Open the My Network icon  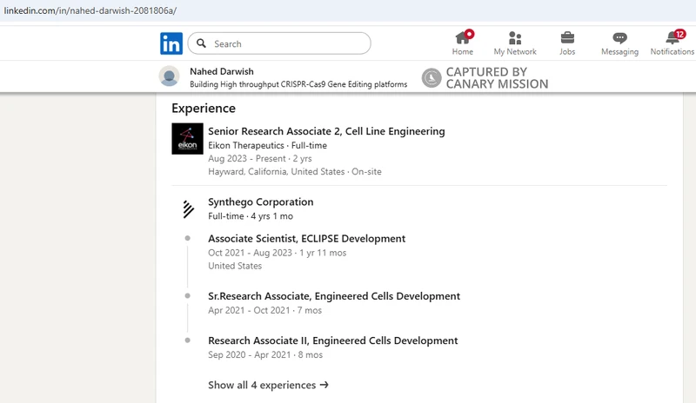515,38
